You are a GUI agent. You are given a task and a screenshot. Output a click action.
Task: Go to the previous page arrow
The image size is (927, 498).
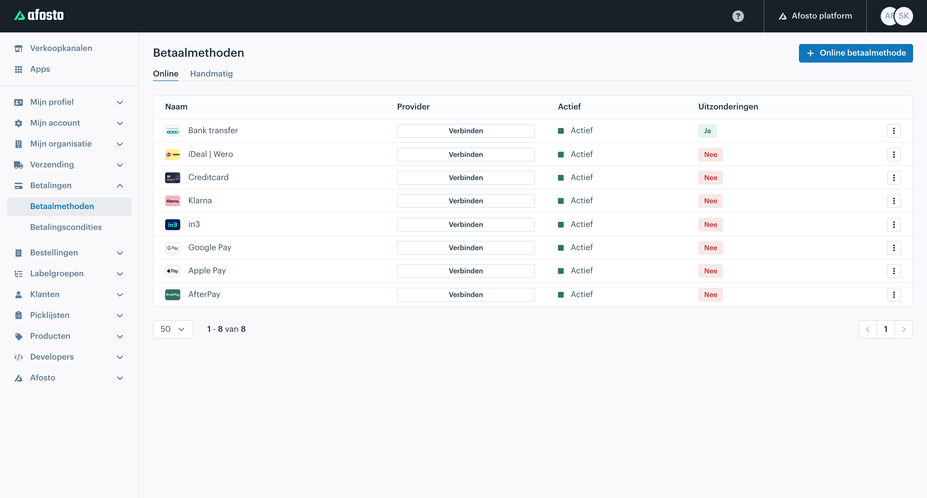[x=868, y=329]
